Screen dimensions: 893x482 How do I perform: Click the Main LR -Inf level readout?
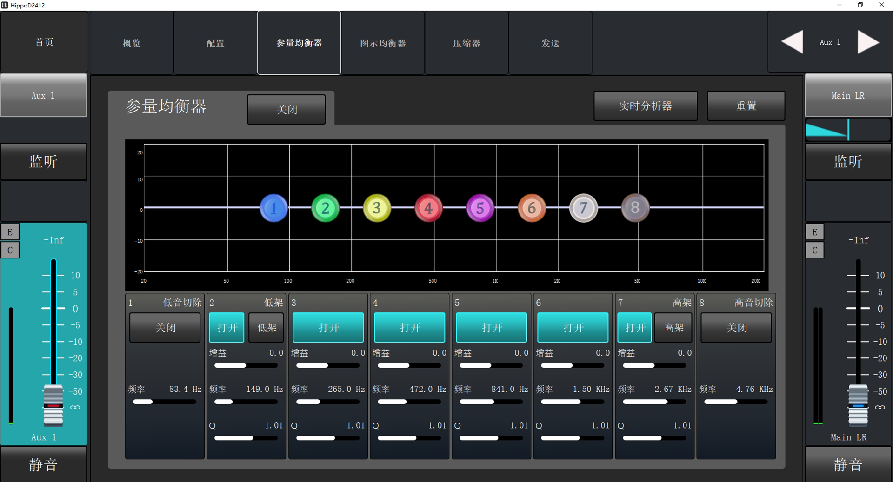point(858,240)
